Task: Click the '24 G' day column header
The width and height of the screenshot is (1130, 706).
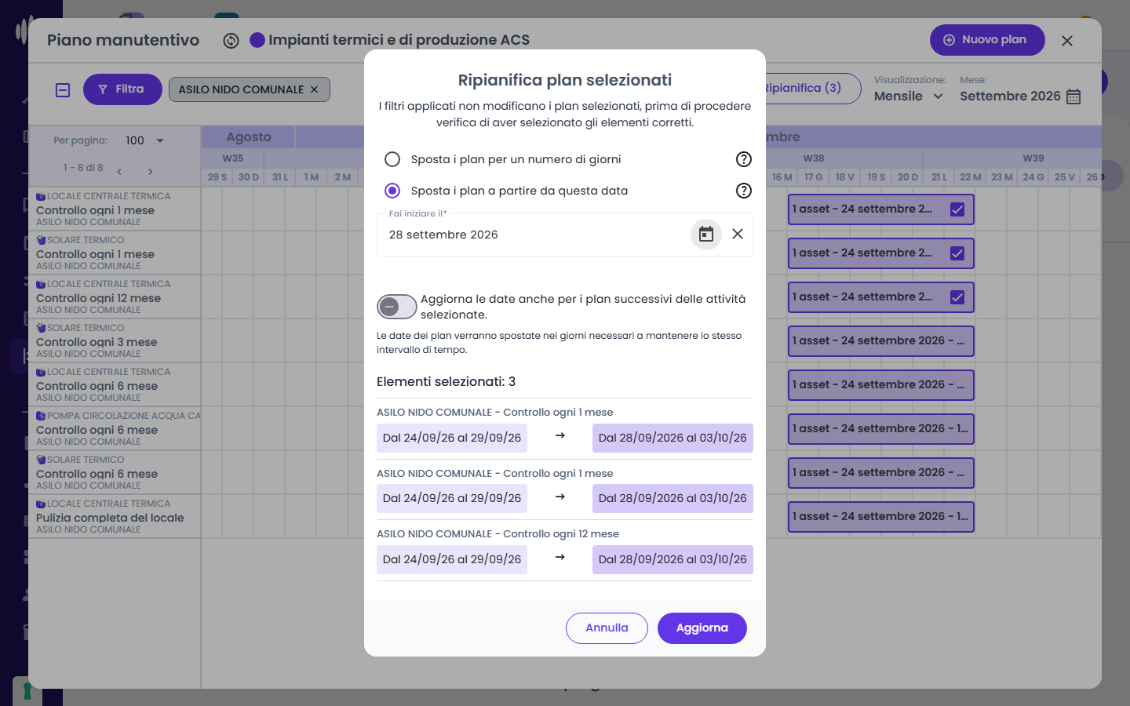Action: pos(1033,177)
